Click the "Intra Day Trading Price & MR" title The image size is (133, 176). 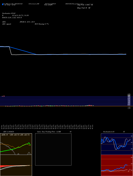pyautogui.click(x=49, y=132)
